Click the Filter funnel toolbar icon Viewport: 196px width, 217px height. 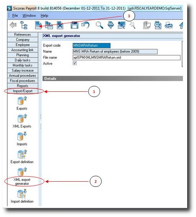[x=111, y=25]
